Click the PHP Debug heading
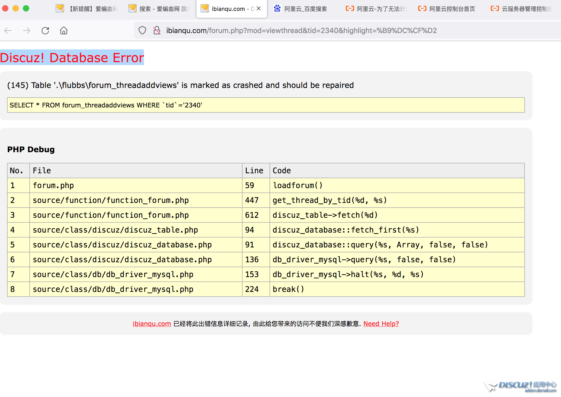Image resolution: width=561 pixels, height=397 pixels. point(31,149)
